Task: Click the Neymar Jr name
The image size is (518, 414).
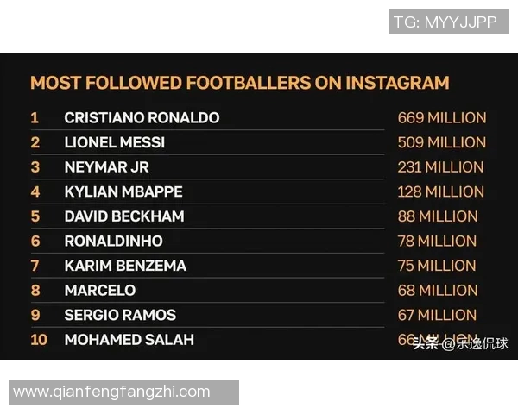Action: click(106, 167)
